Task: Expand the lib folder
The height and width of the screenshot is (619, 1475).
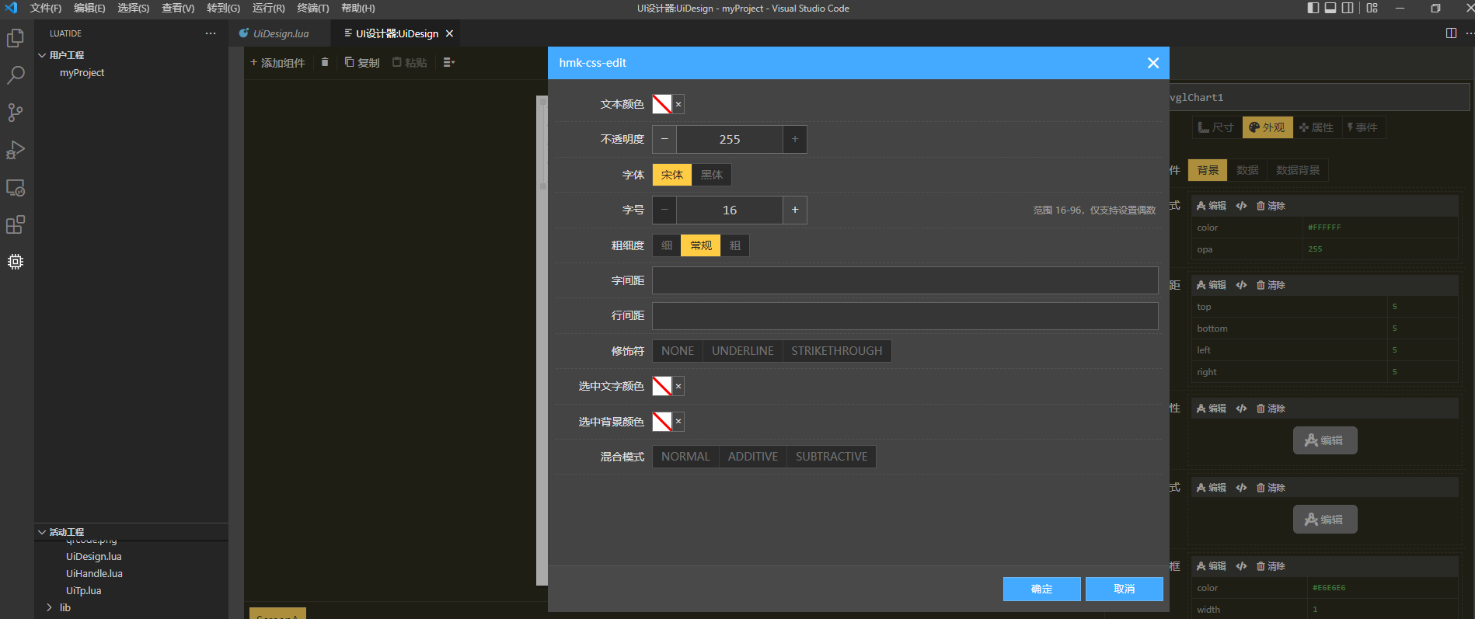Action: coord(65,607)
